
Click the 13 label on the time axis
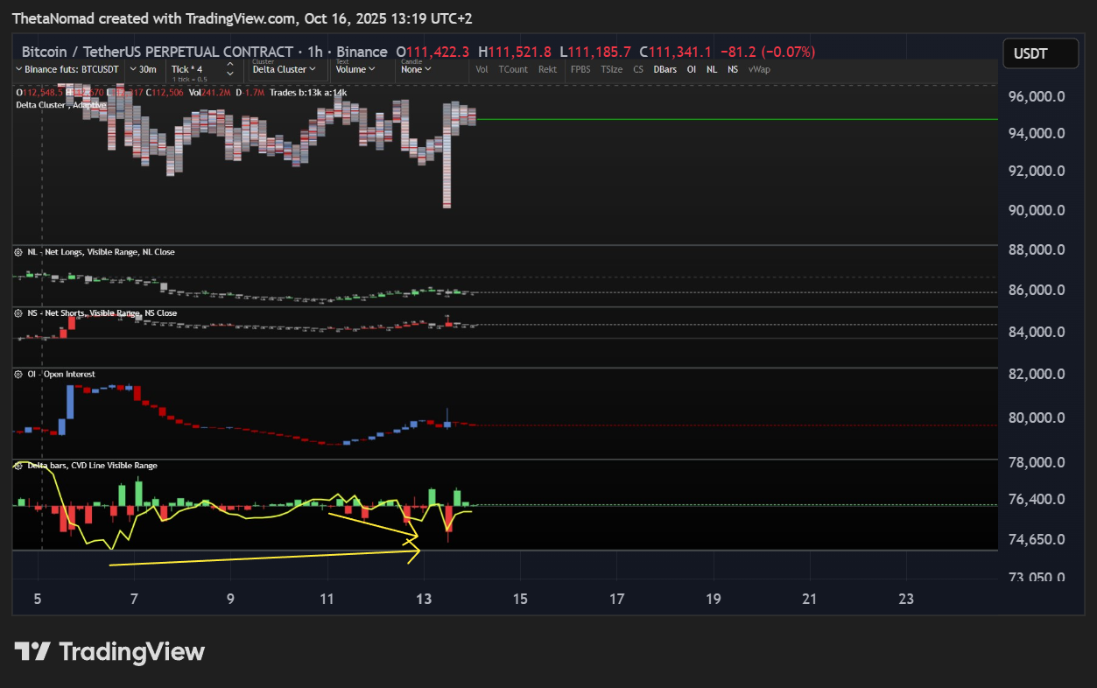pyautogui.click(x=424, y=599)
